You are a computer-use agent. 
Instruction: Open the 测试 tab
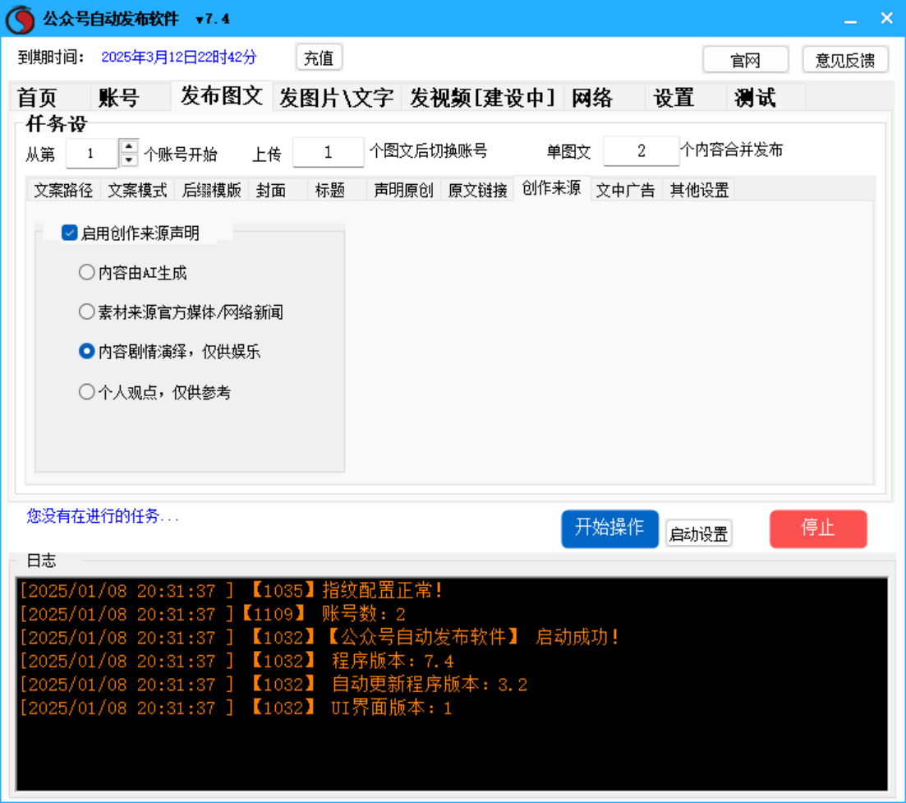(x=766, y=97)
